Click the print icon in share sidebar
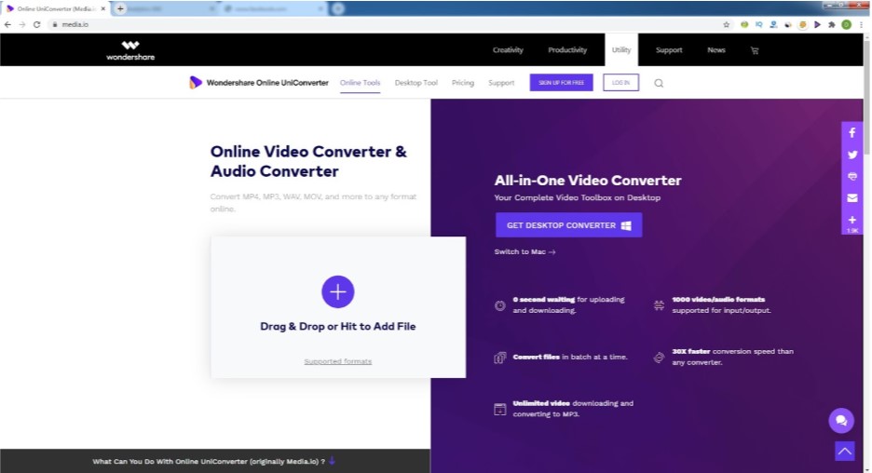Viewport: 872px width, 473px height. pos(852,176)
